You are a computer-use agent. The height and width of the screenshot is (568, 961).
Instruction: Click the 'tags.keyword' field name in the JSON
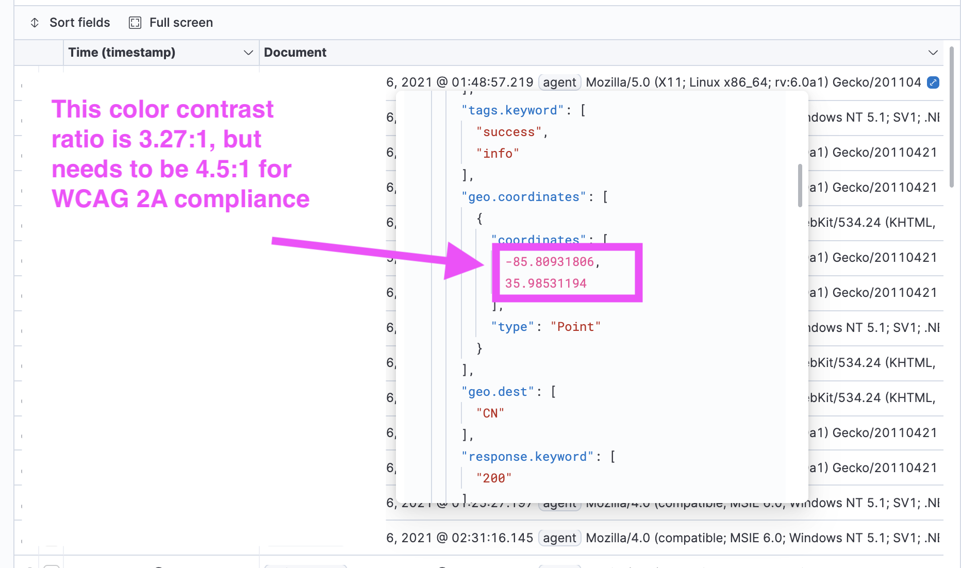513,110
